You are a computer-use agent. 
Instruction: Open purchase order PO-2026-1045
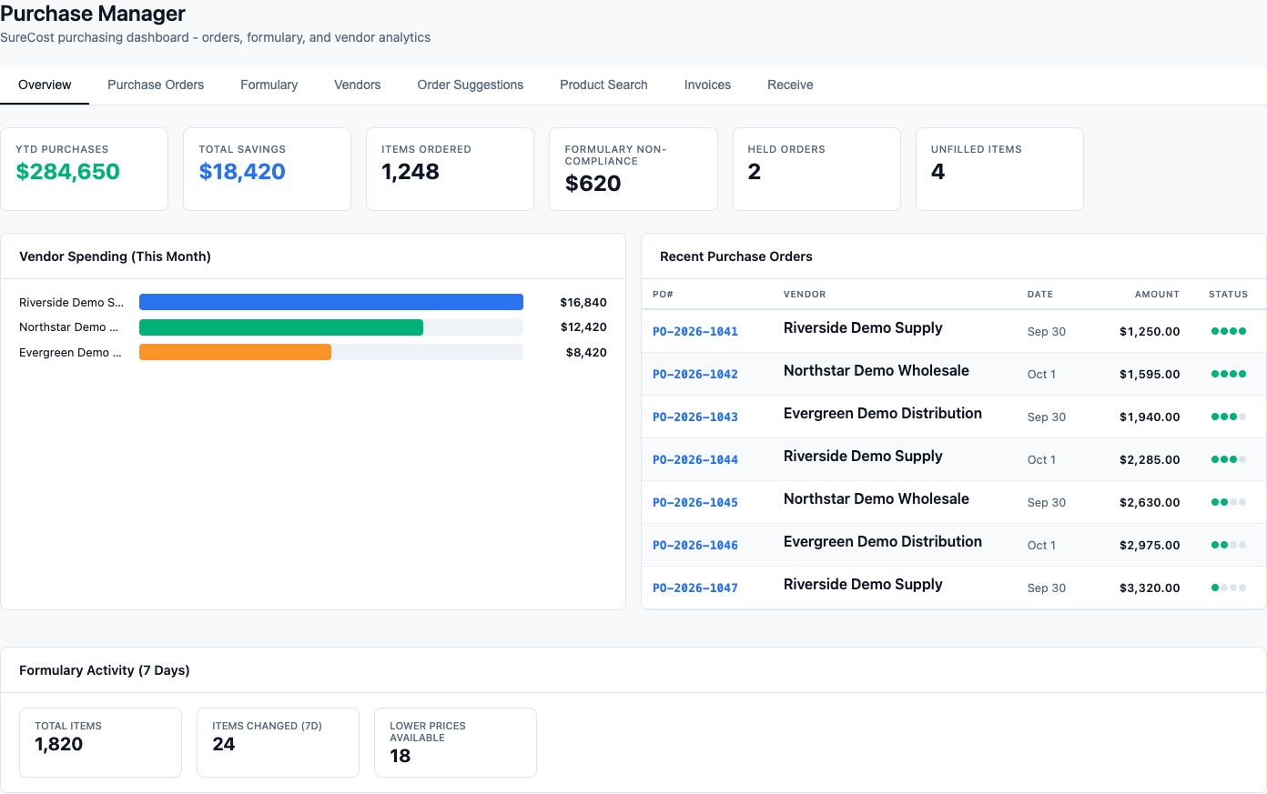point(695,502)
